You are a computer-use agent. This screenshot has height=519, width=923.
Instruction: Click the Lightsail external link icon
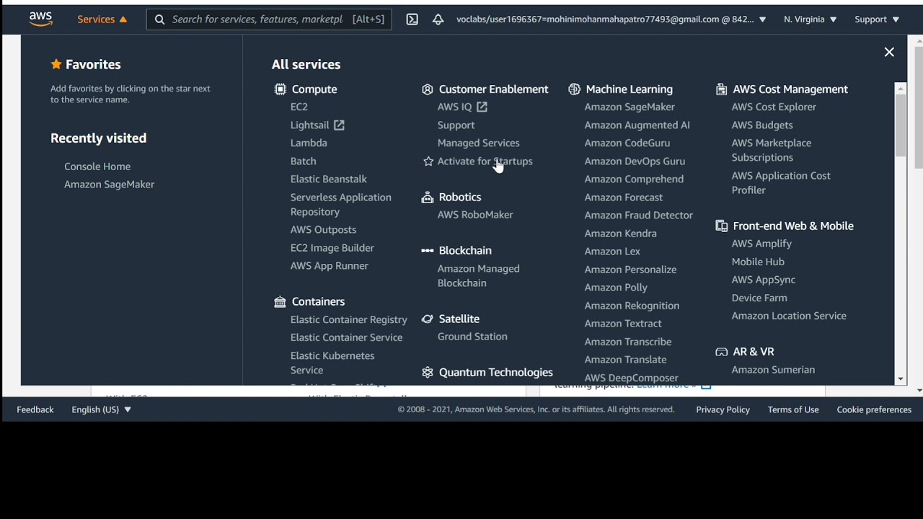coord(339,125)
